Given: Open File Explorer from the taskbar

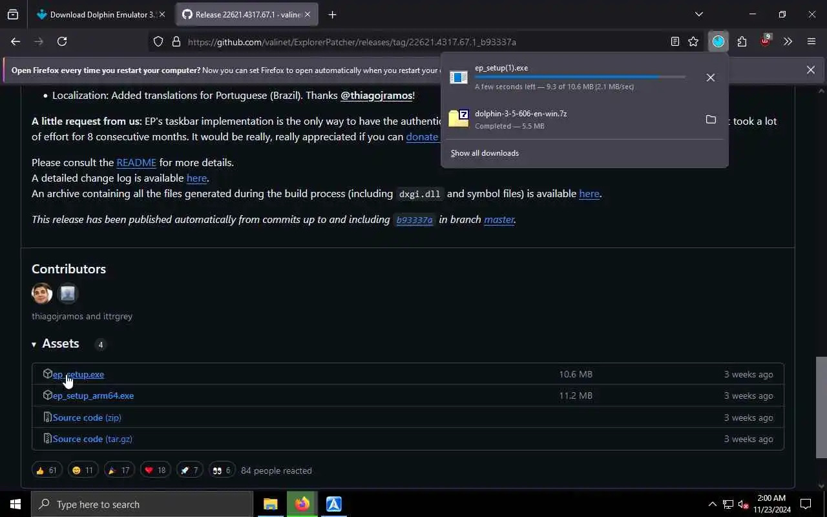Looking at the screenshot, I should (x=271, y=504).
